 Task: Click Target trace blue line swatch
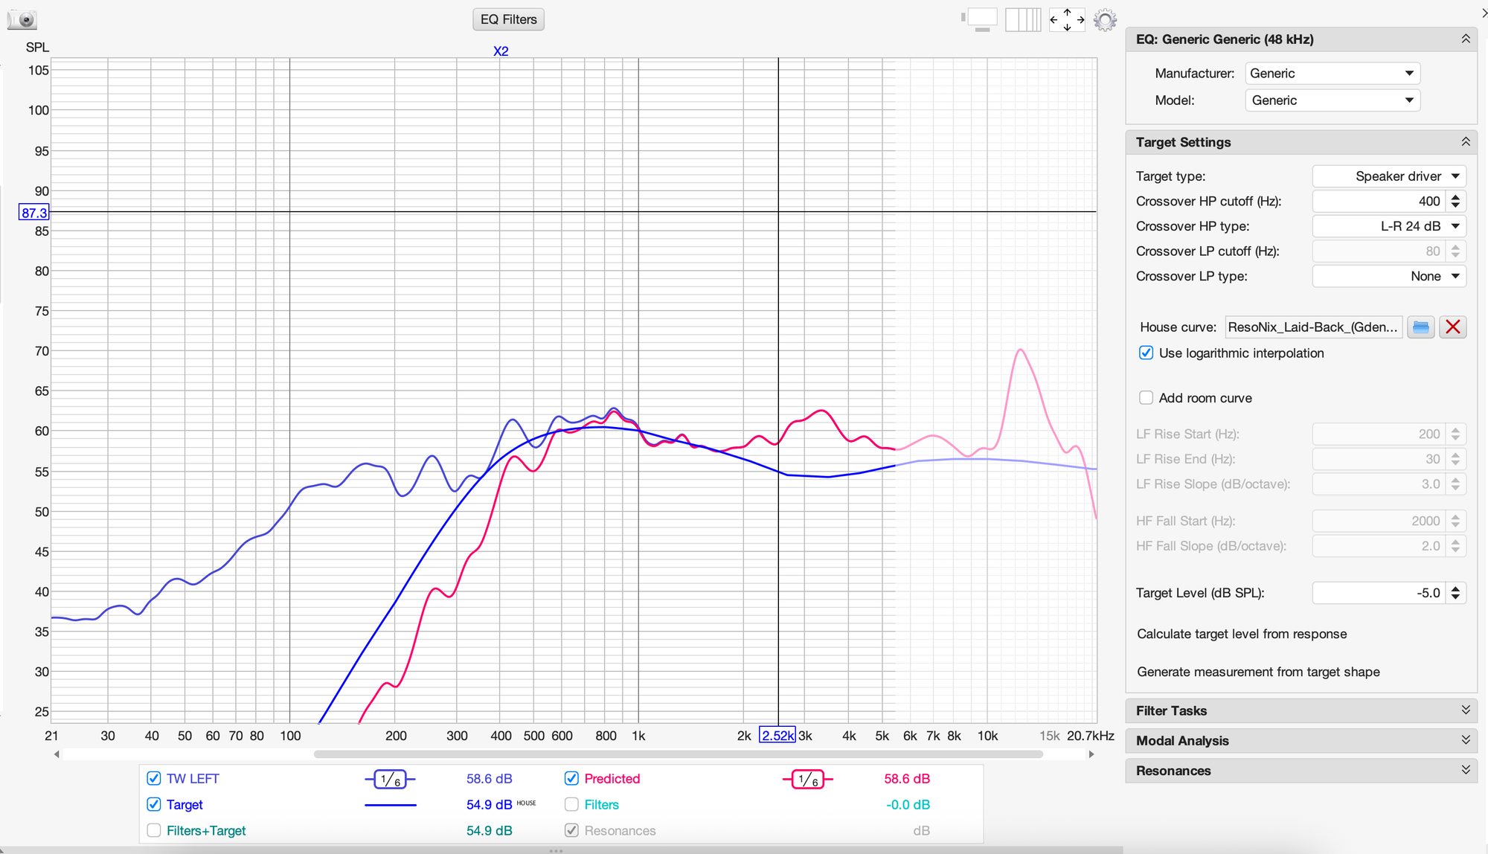[390, 806]
